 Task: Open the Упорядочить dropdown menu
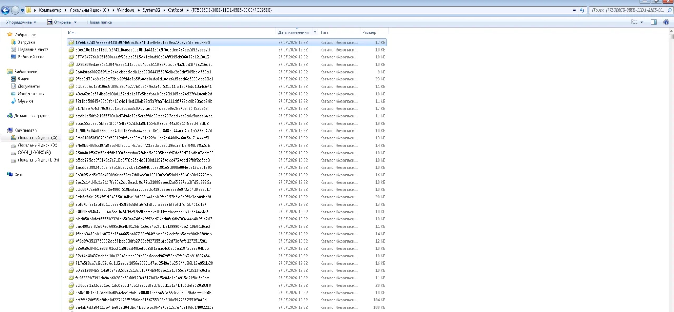coord(21,22)
